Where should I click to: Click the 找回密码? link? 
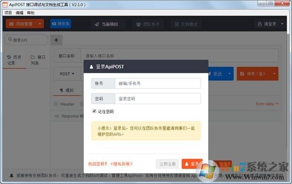pyautogui.click(x=98, y=164)
